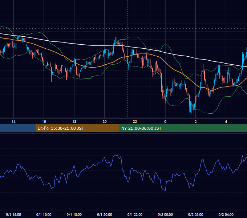This screenshot has height=218, width=247.
Task: Click the 9/1 16:00 date label
Action: 44,214
